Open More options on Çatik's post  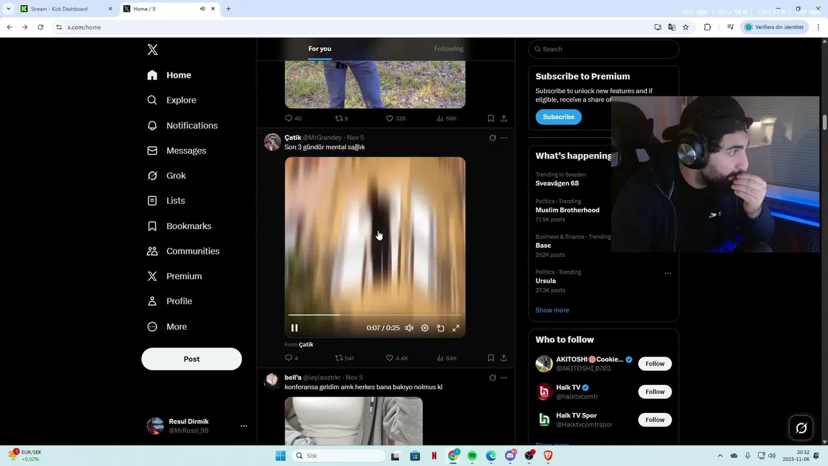click(x=504, y=138)
